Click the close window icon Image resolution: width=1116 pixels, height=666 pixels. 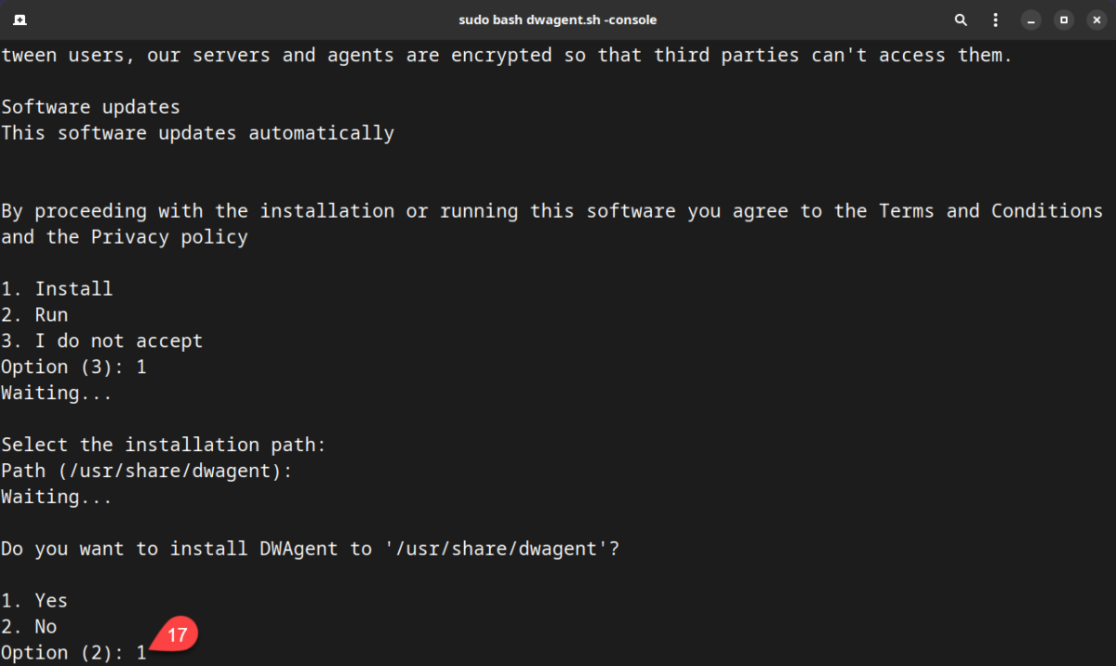click(x=1096, y=19)
